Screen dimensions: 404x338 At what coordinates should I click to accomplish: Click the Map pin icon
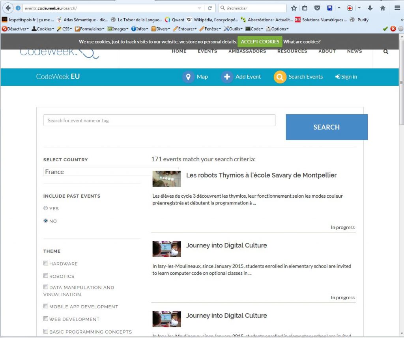point(188,77)
